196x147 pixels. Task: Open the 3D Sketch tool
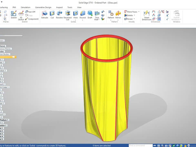(21, 16)
